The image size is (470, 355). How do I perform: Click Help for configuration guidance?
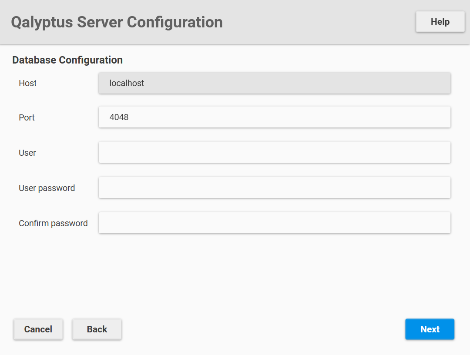440,21
